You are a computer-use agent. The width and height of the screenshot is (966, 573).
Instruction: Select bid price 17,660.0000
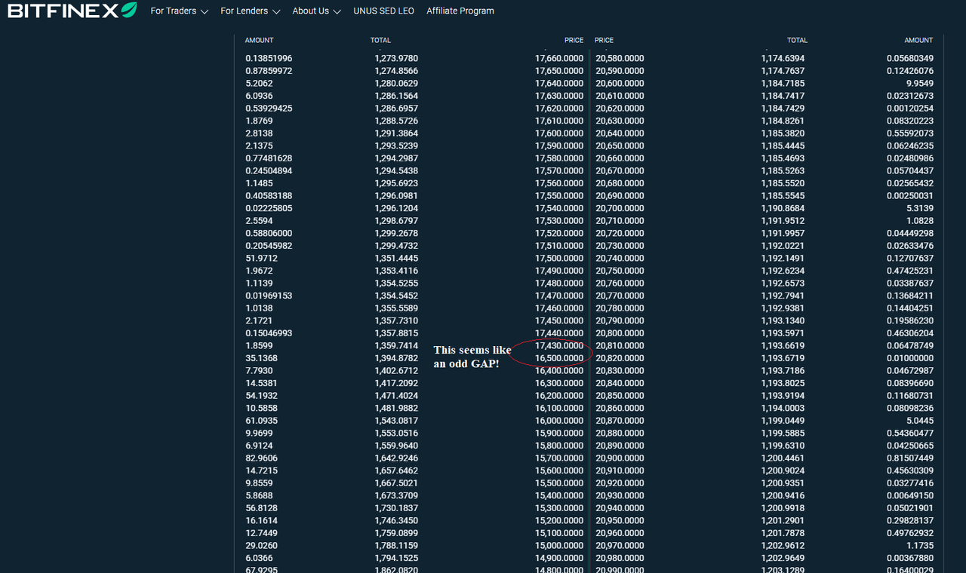[559, 59]
